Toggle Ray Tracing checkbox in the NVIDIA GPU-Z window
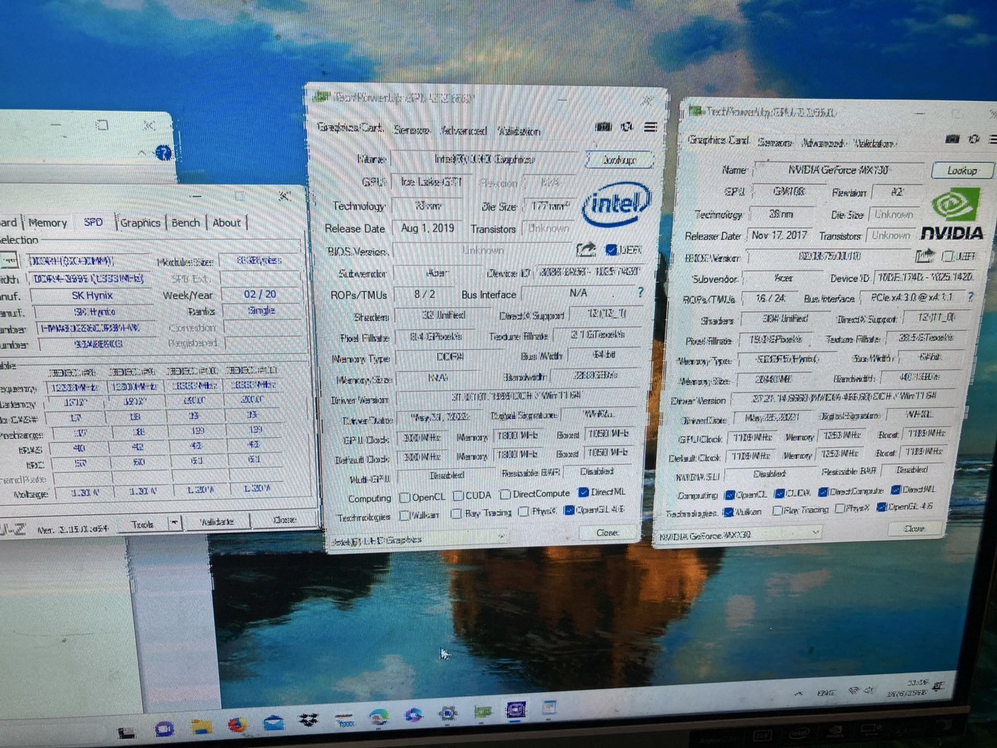Image resolution: width=997 pixels, height=748 pixels. pos(777,510)
